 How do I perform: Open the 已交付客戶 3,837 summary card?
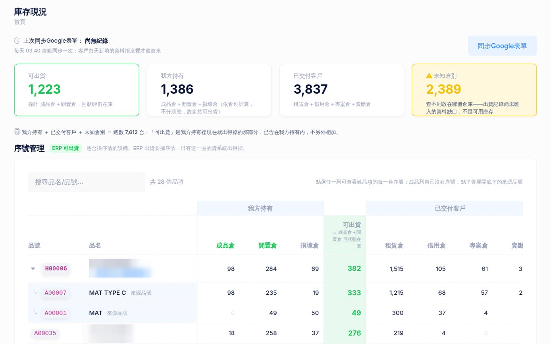(x=342, y=90)
